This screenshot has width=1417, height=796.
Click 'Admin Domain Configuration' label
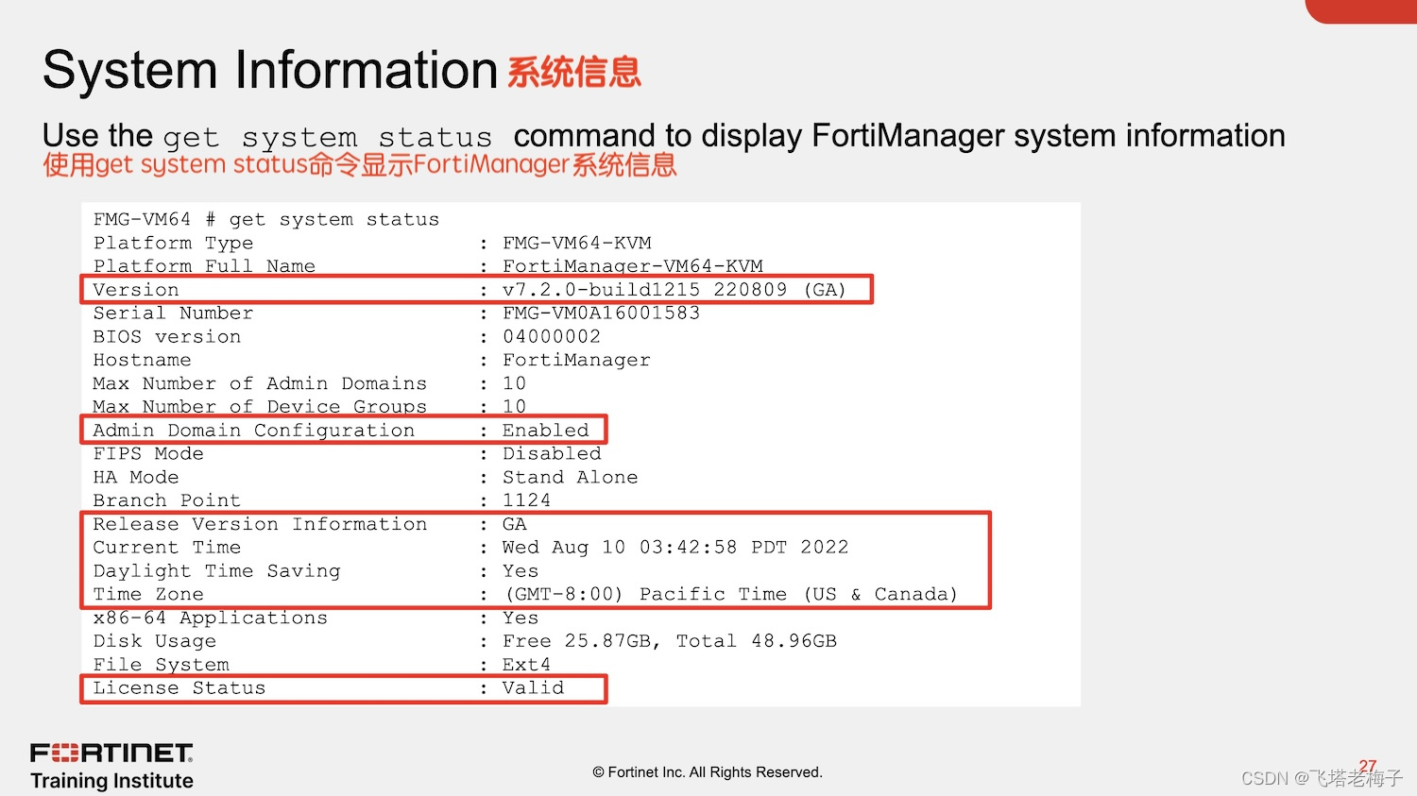pyautogui.click(x=254, y=431)
